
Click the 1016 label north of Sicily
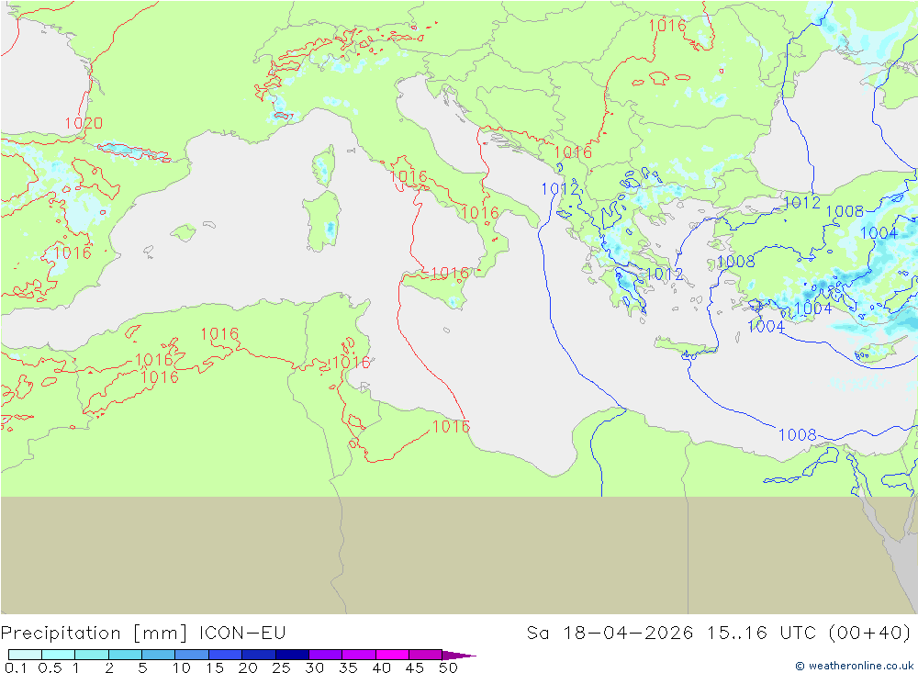(x=450, y=273)
